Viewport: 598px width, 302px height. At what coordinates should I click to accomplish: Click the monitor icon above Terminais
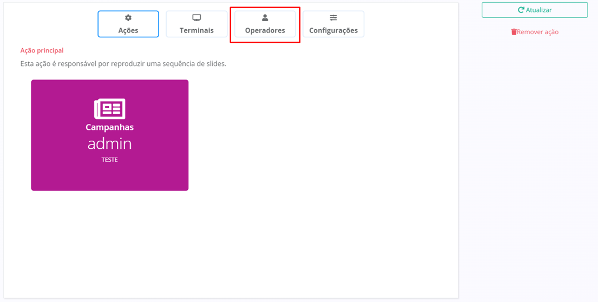pyautogui.click(x=196, y=18)
